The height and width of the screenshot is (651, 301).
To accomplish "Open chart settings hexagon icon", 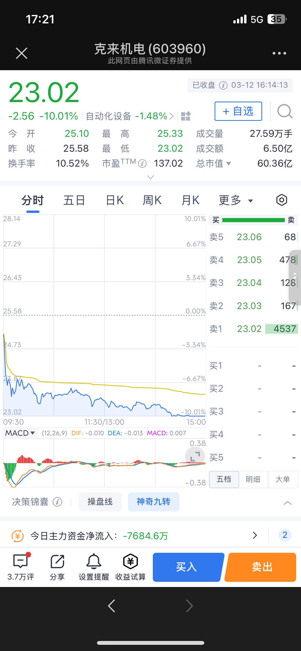I will coord(282,200).
